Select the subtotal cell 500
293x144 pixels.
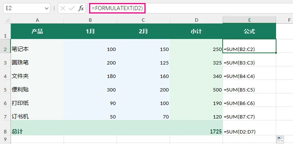[x=196, y=87]
